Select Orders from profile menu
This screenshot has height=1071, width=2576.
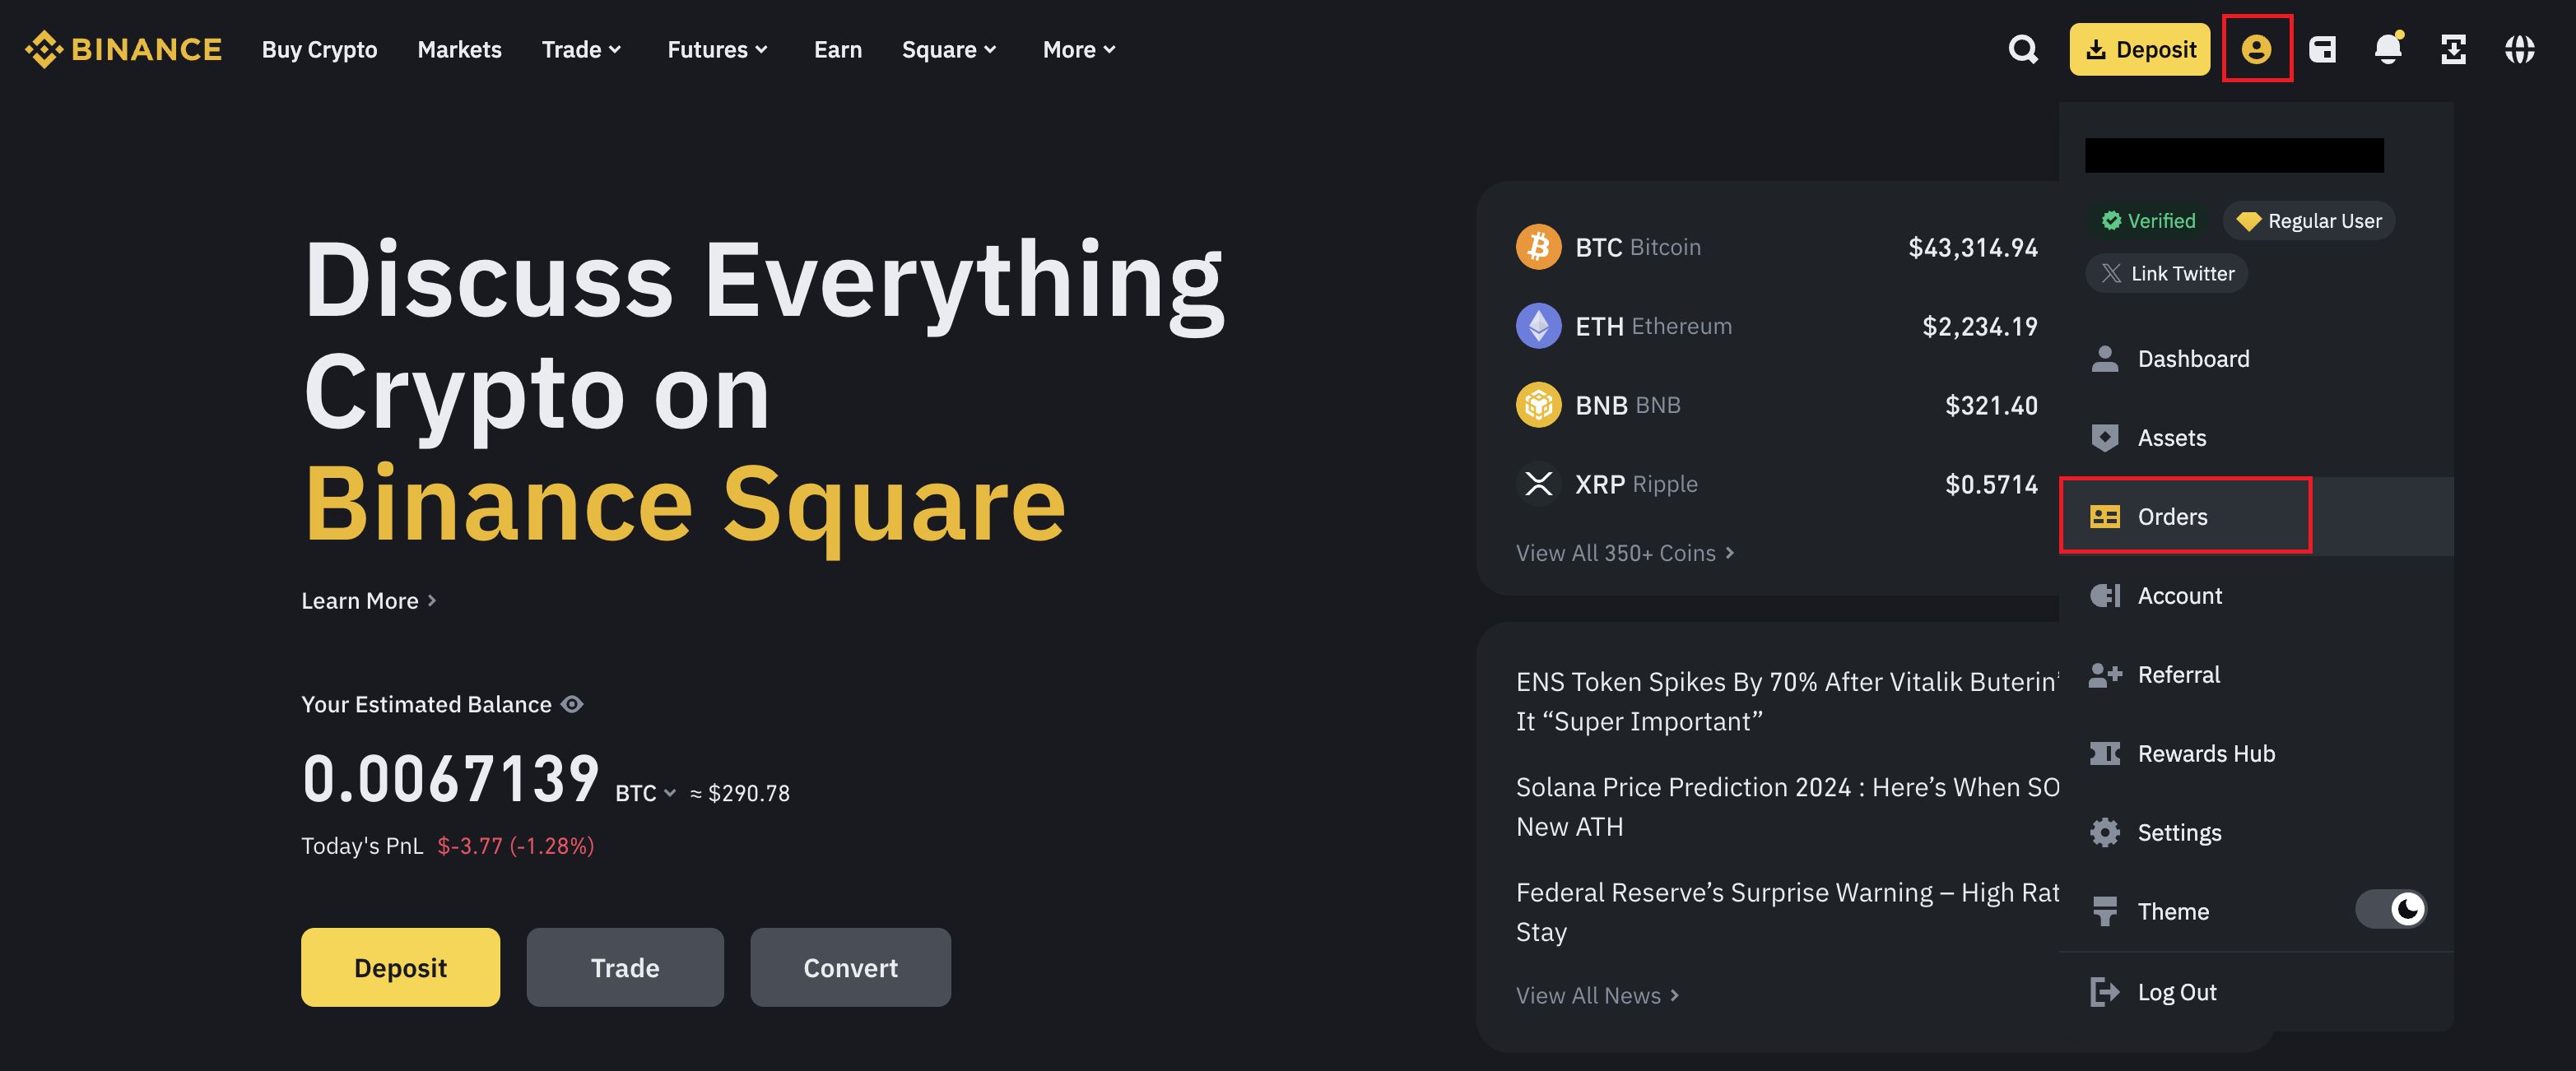[2256, 517]
